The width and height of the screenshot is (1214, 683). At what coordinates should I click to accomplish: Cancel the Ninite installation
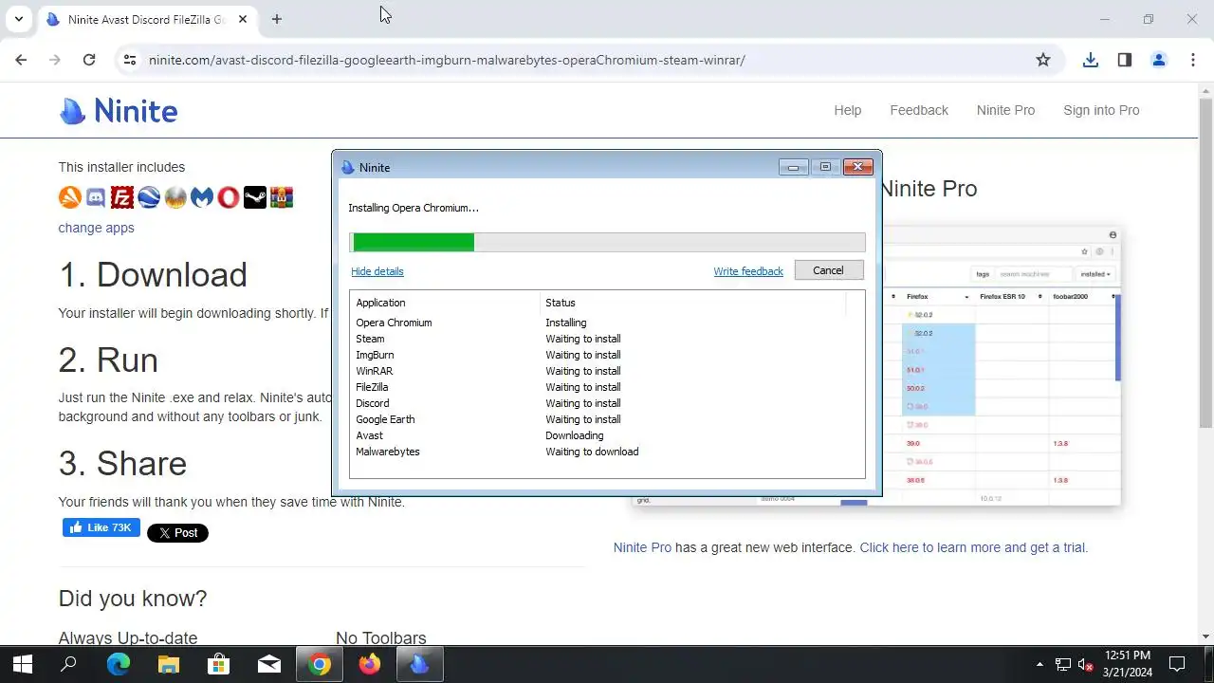pyautogui.click(x=828, y=270)
